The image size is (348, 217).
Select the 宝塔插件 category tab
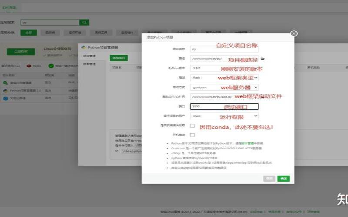(127, 33)
